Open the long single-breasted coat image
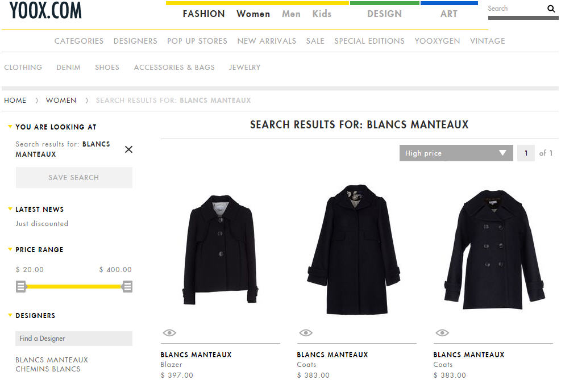Viewport: 561px width, 380px height. tap(354, 250)
